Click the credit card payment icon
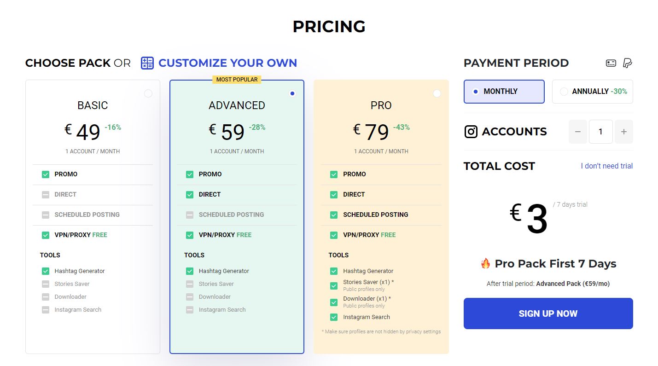This screenshot has height=366, width=658. [611, 63]
